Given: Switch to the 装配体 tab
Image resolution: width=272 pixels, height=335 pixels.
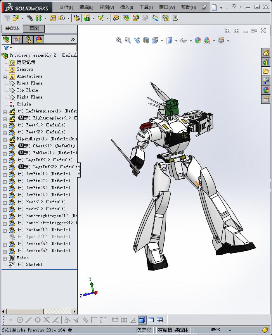Looking at the screenshot, I should point(12,28).
